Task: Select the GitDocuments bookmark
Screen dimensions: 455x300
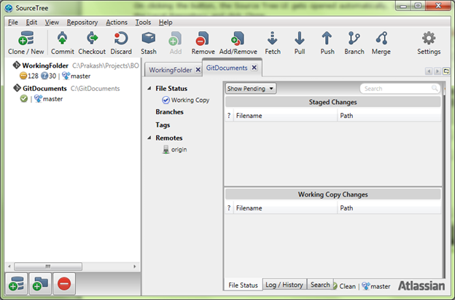Action: [44, 88]
